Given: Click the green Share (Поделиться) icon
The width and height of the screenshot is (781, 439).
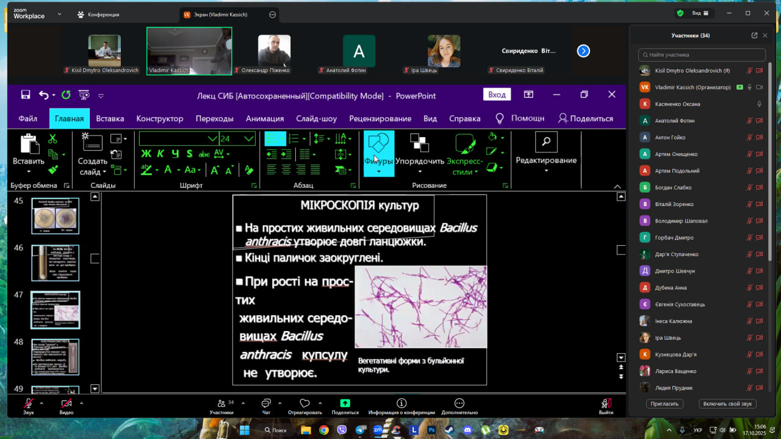Looking at the screenshot, I should pyautogui.click(x=345, y=403).
